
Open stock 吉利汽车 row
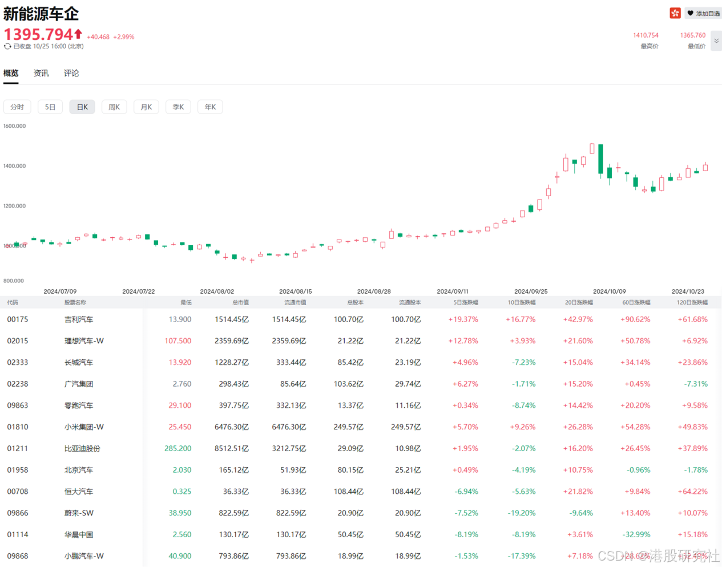361,319
